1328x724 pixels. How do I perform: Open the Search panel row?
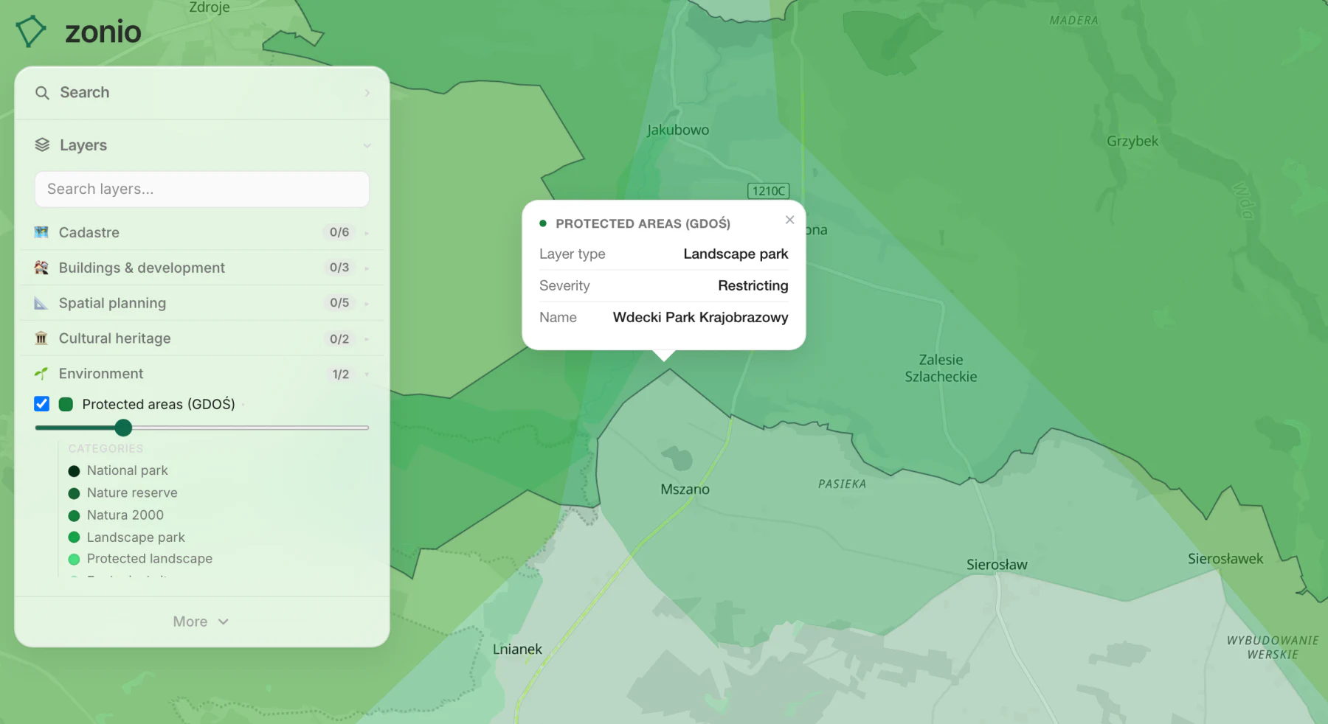(202, 93)
